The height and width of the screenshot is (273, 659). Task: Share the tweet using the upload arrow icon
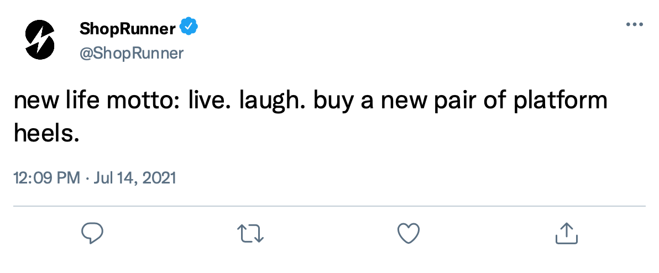tap(566, 233)
